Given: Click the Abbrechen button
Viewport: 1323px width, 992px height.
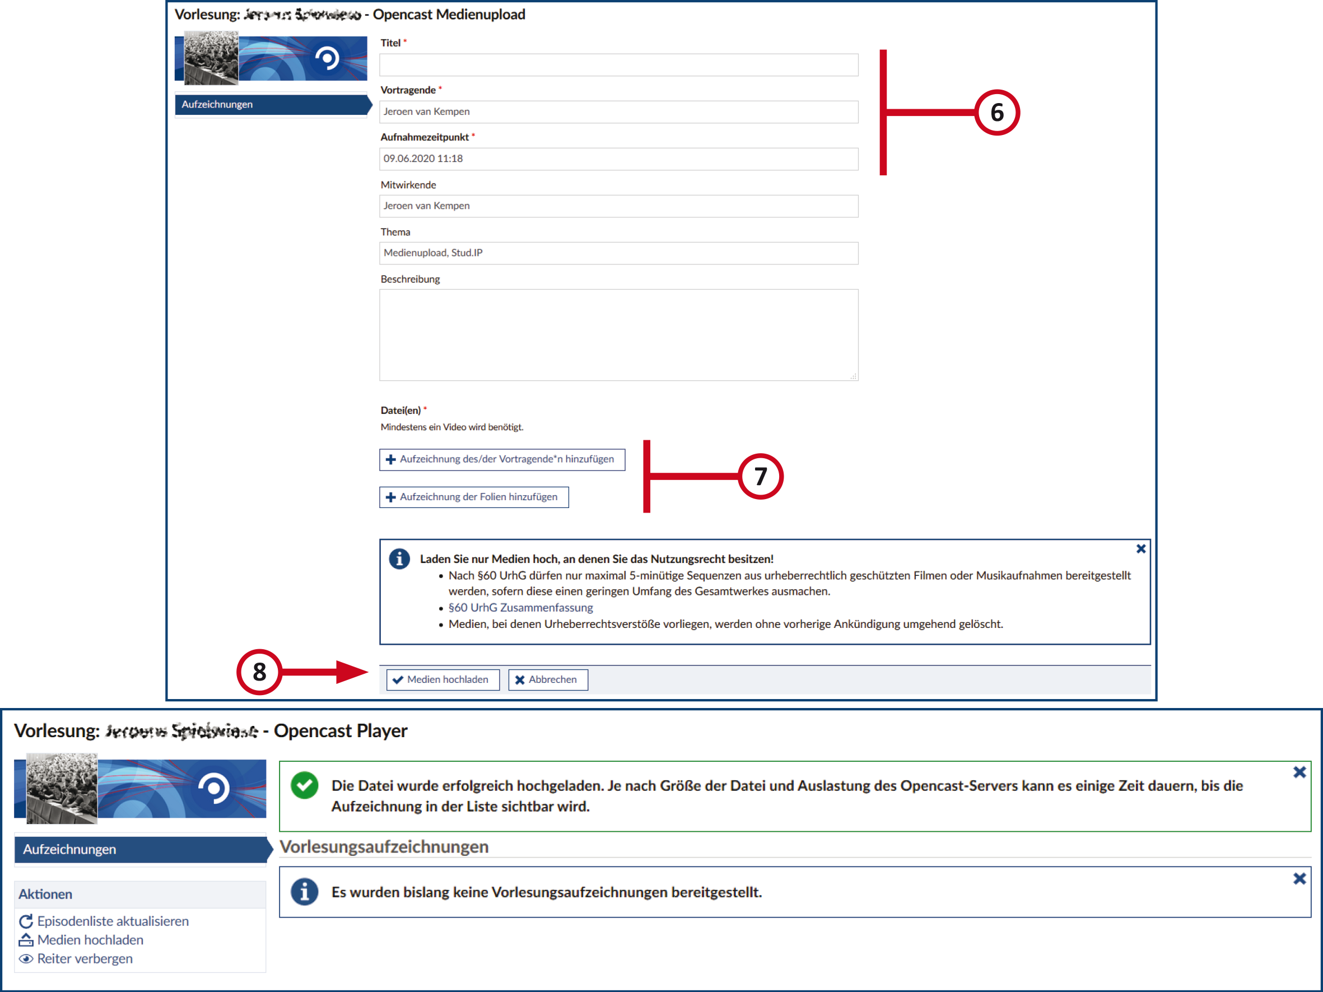Looking at the screenshot, I should click(x=547, y=679).
